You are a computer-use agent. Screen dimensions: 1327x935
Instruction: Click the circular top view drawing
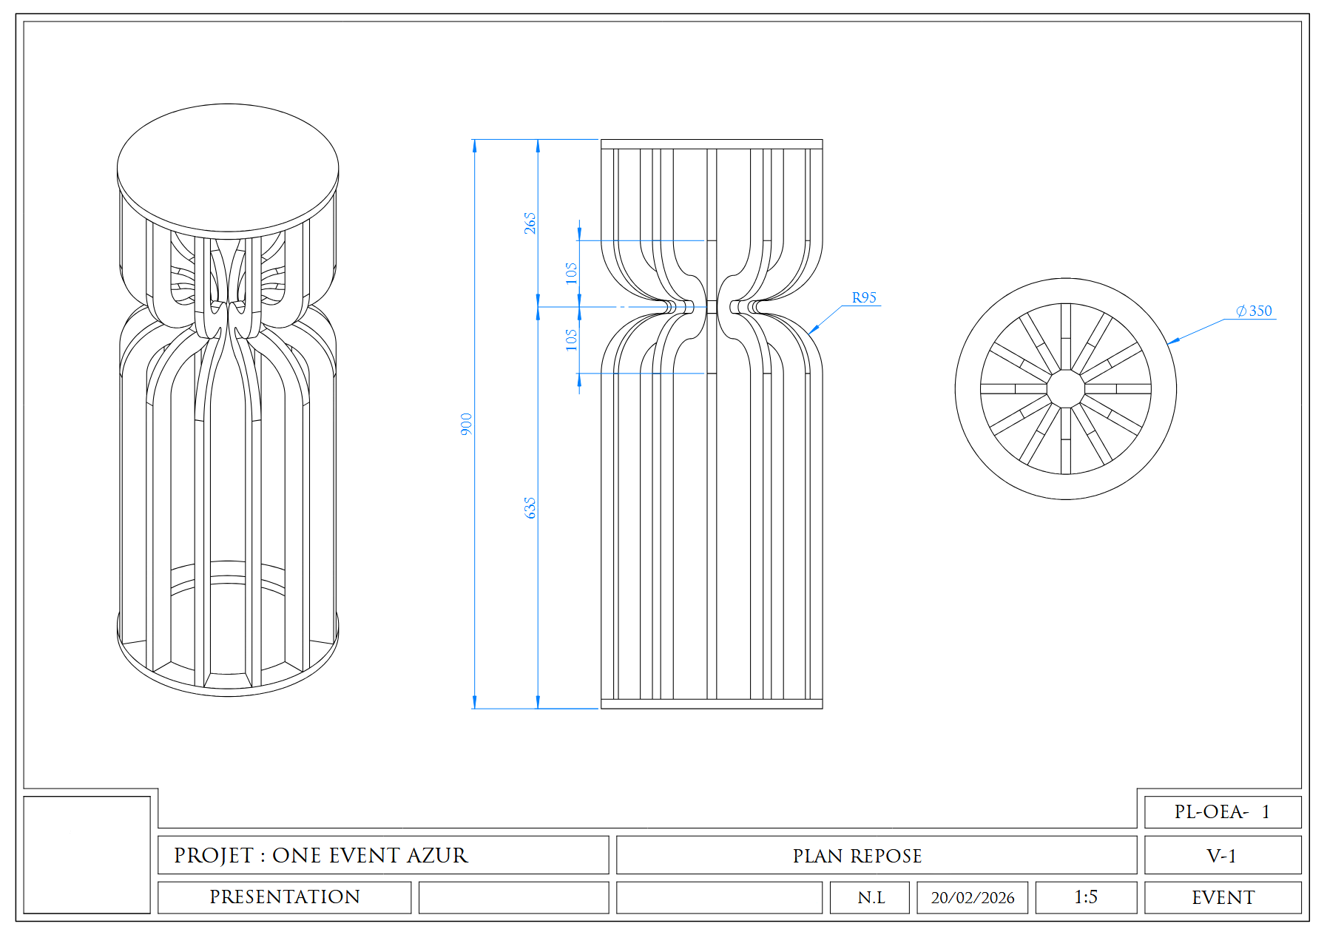pos(1065,388)
